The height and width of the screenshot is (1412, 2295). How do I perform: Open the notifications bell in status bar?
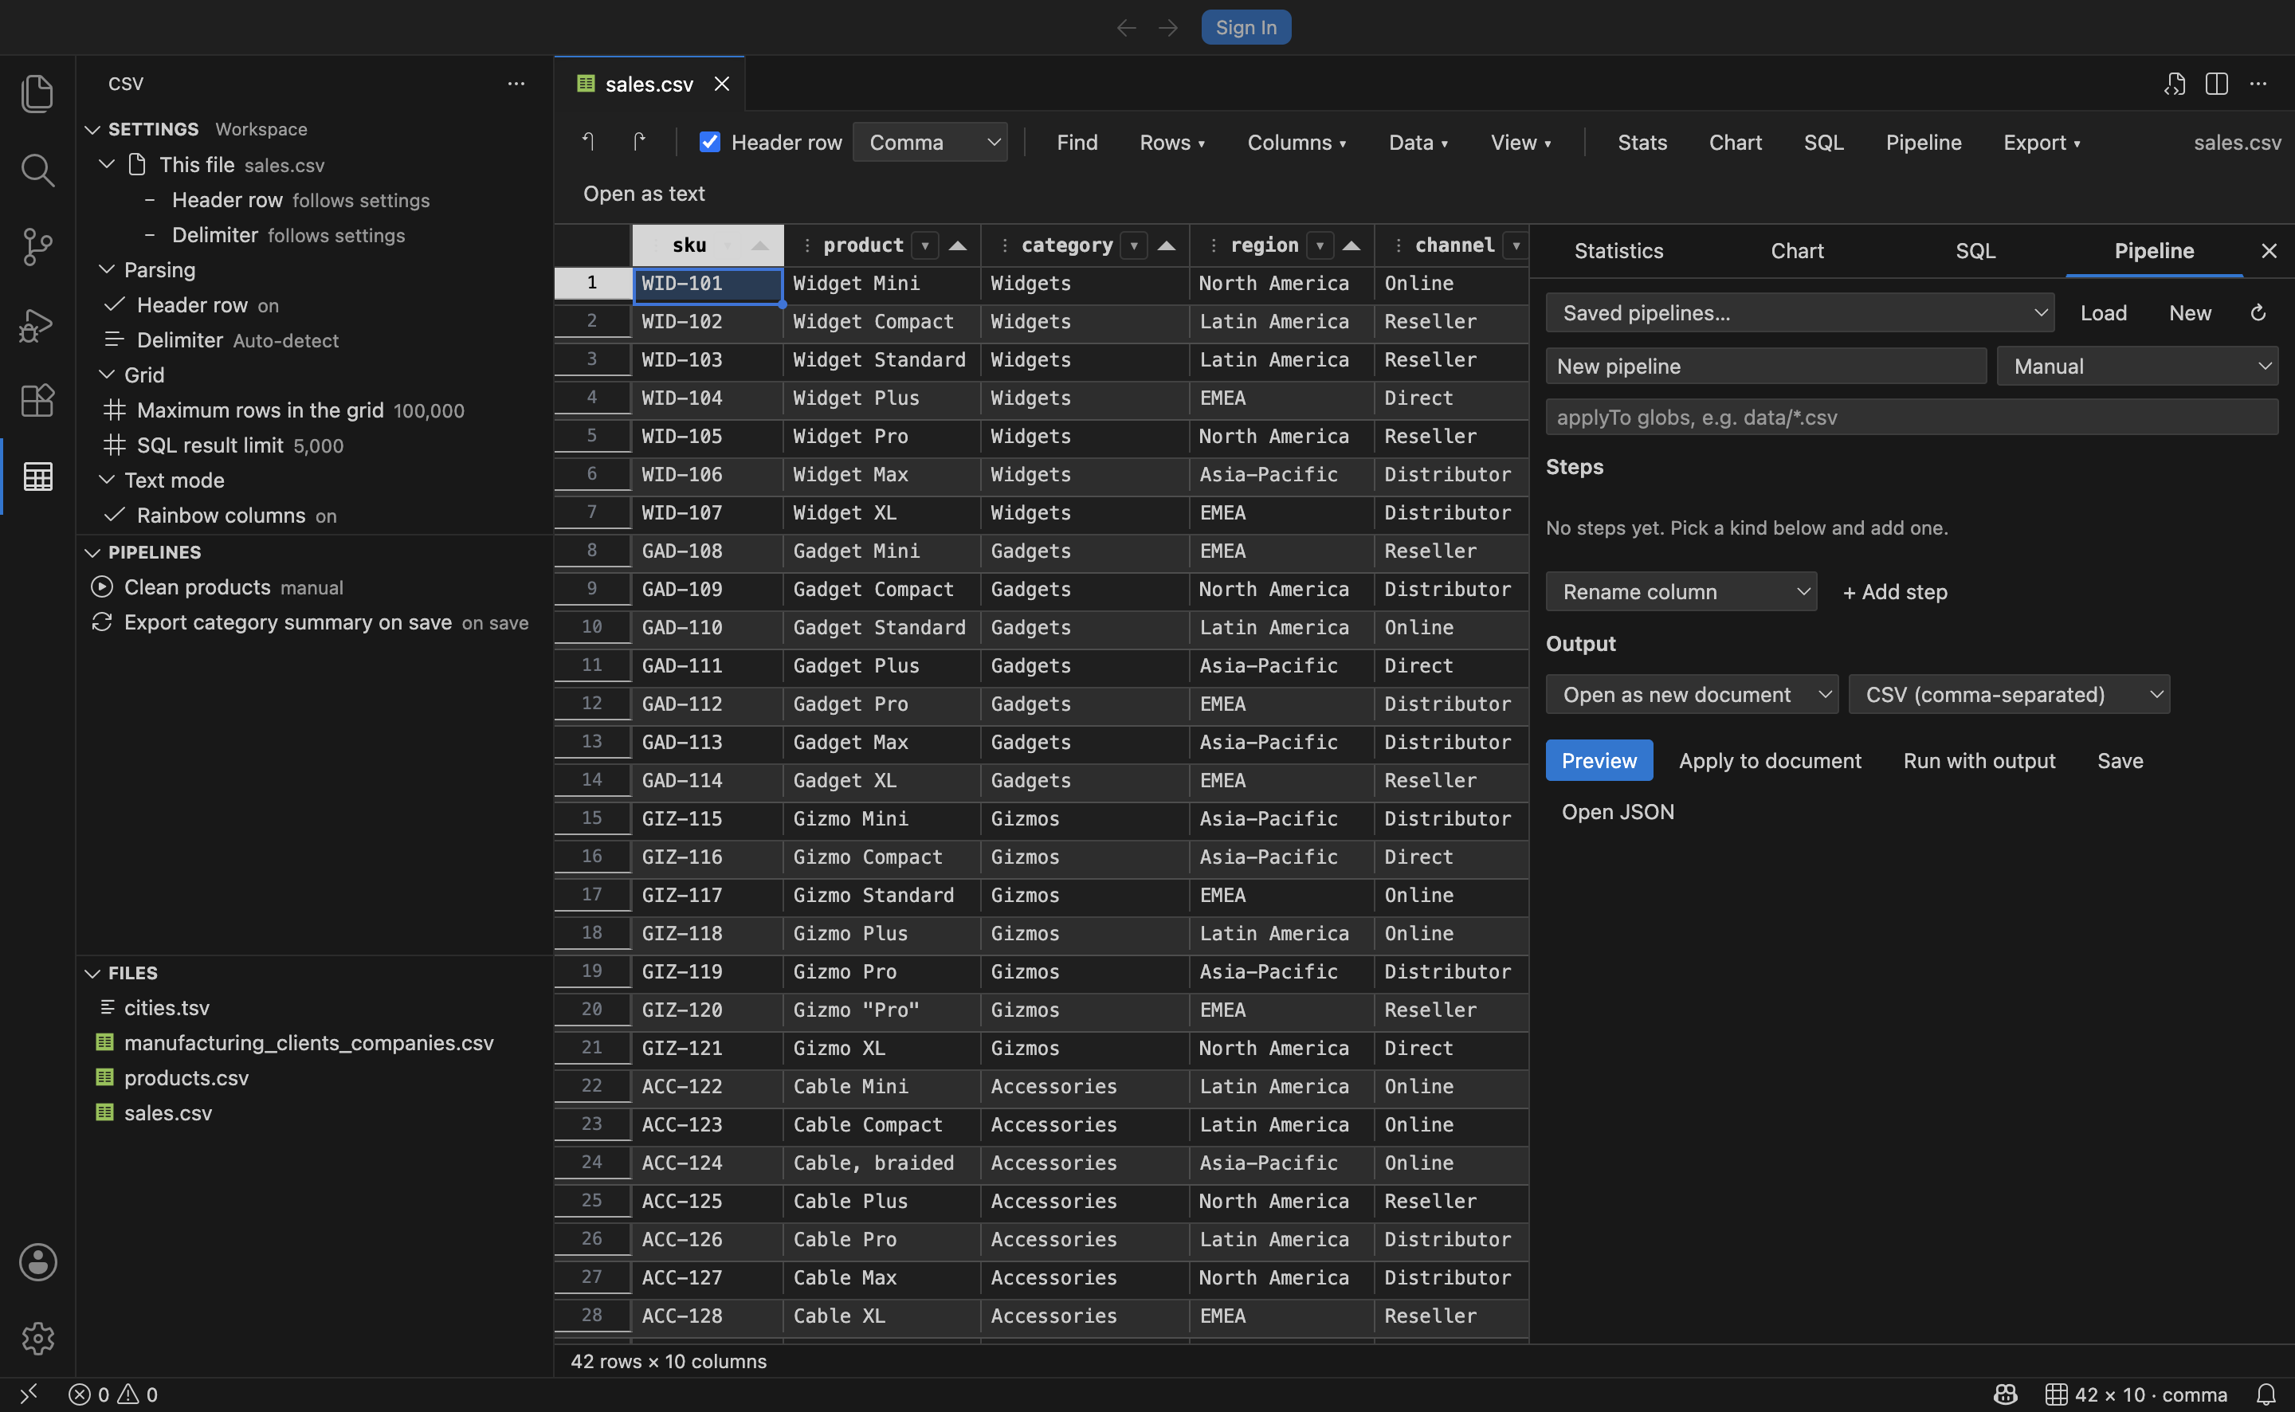tap(2266, 1394)
